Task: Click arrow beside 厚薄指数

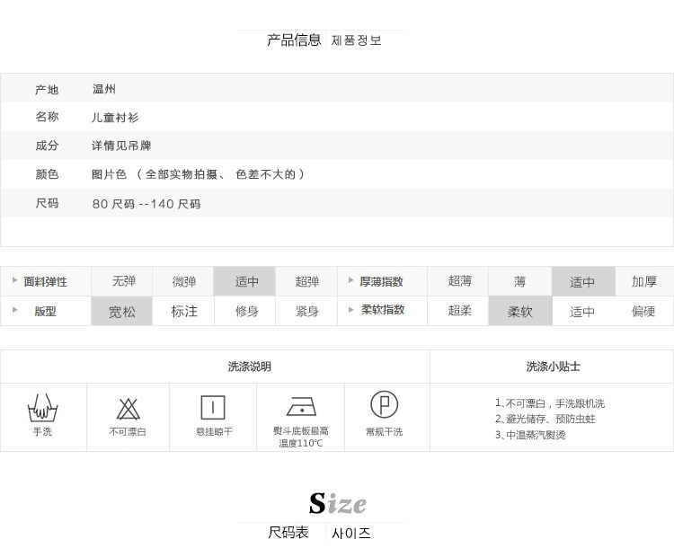Action: (350, 280)
